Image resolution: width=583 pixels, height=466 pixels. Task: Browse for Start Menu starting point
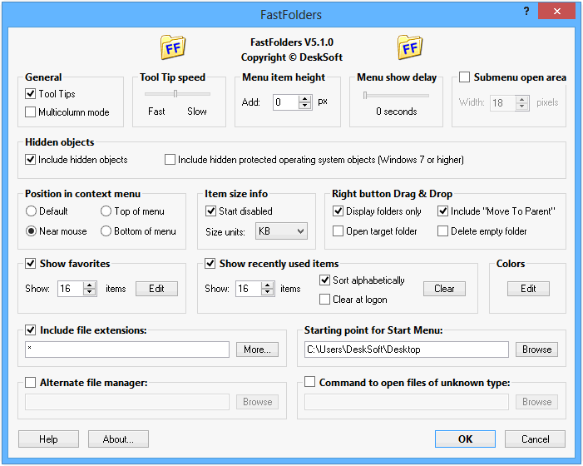click(537, 349)
